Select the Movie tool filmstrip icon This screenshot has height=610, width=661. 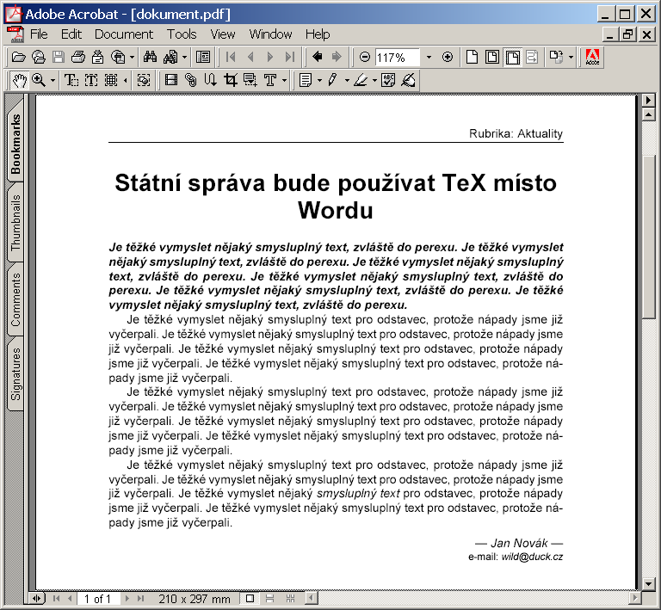(170, 80)
